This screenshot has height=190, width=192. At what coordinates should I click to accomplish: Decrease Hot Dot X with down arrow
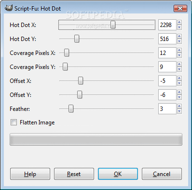179,27
